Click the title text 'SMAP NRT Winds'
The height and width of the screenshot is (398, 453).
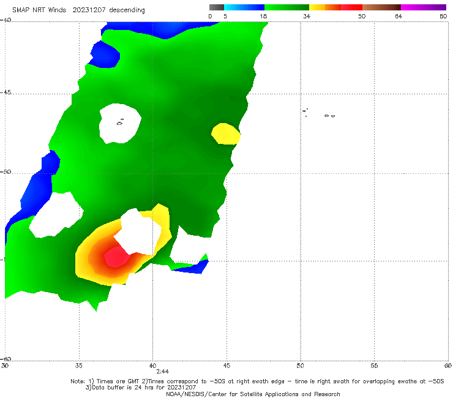[x=39, y=10]
